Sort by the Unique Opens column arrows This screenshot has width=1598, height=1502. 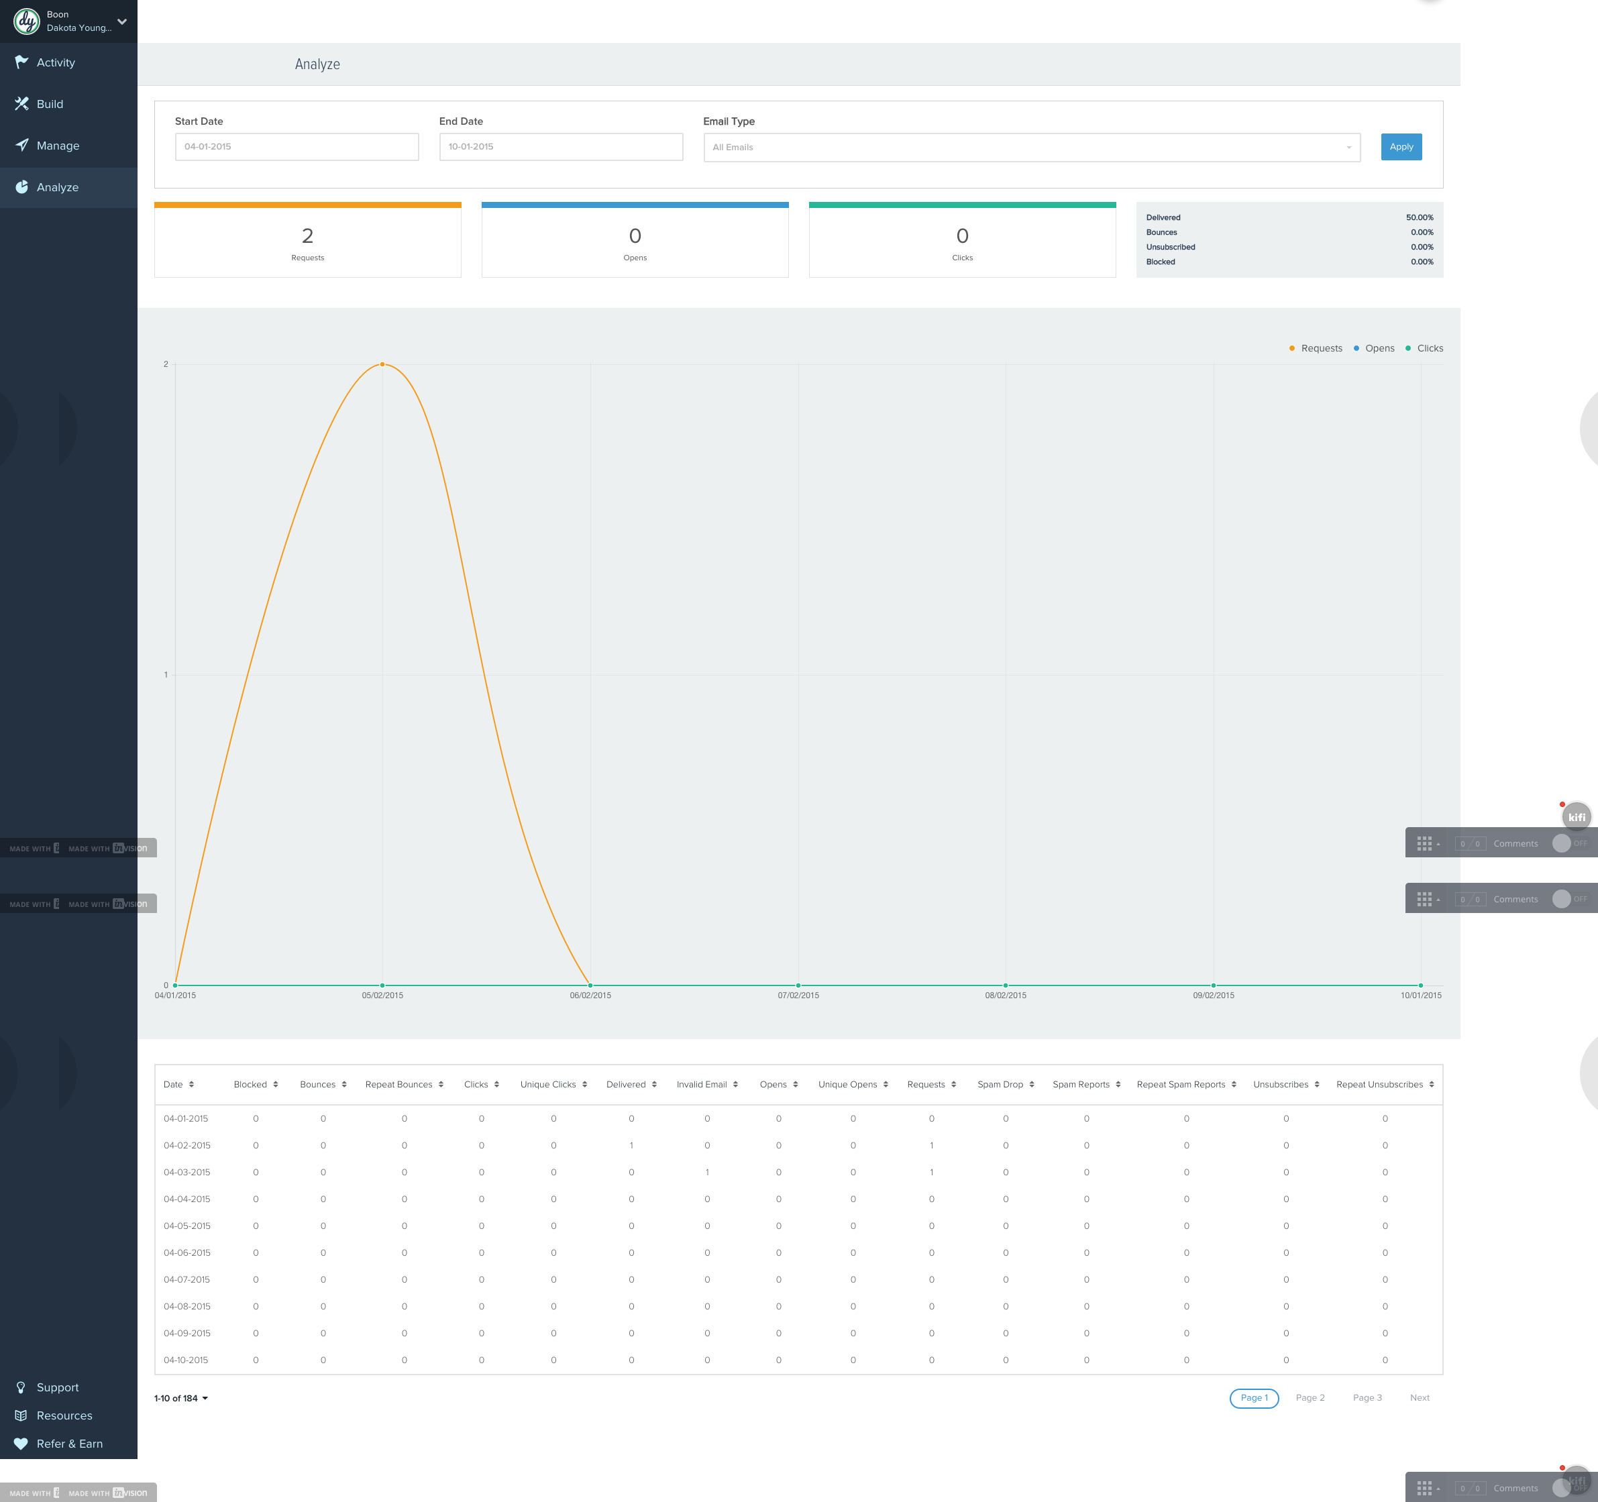pyautogui.click(x=886, y=1084)
